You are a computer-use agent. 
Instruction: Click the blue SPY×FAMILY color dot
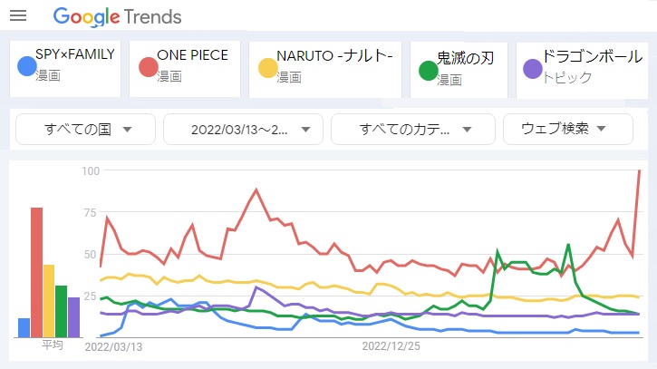(26, 67)
